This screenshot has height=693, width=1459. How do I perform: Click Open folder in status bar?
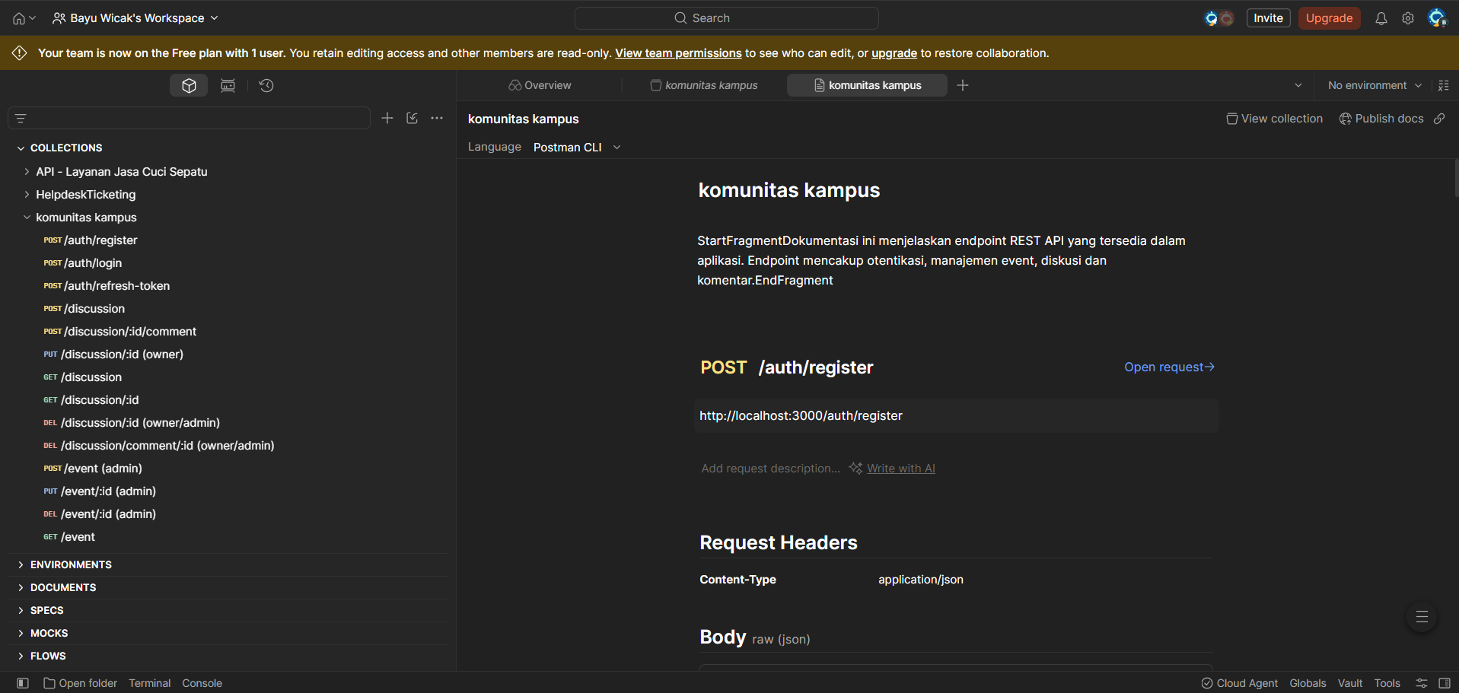pos(81,683)
